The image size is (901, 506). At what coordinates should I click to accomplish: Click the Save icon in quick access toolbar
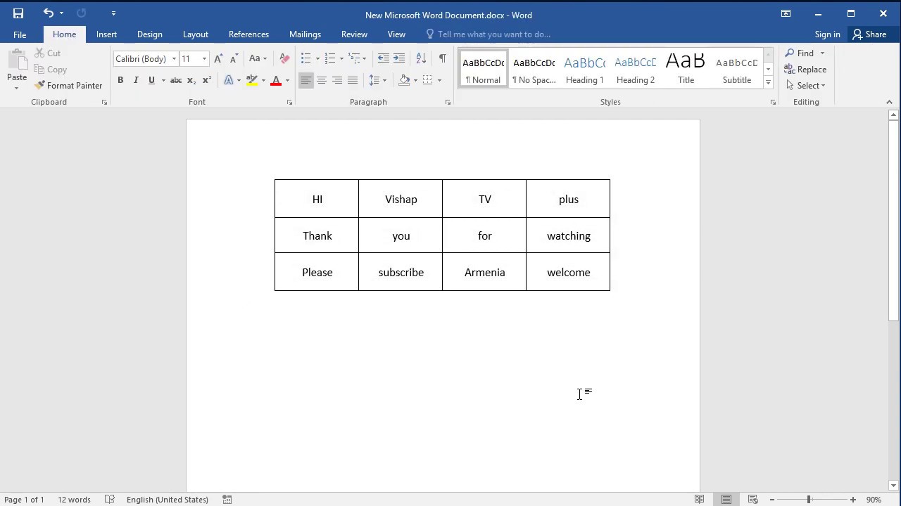[x=18, y=13]
